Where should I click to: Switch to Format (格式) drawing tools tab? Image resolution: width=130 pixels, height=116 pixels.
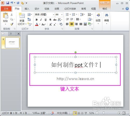pos(105,9)
